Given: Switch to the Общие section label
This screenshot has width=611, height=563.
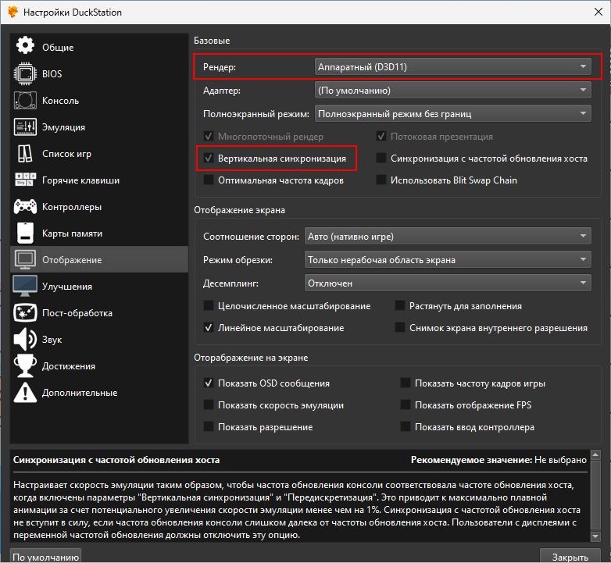Looking at the screenshot, I should click(x=58, y=48).
